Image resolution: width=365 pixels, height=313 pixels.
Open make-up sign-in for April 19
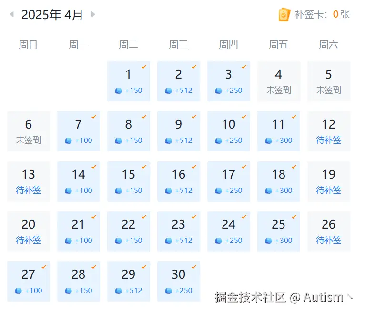(329, 190)
